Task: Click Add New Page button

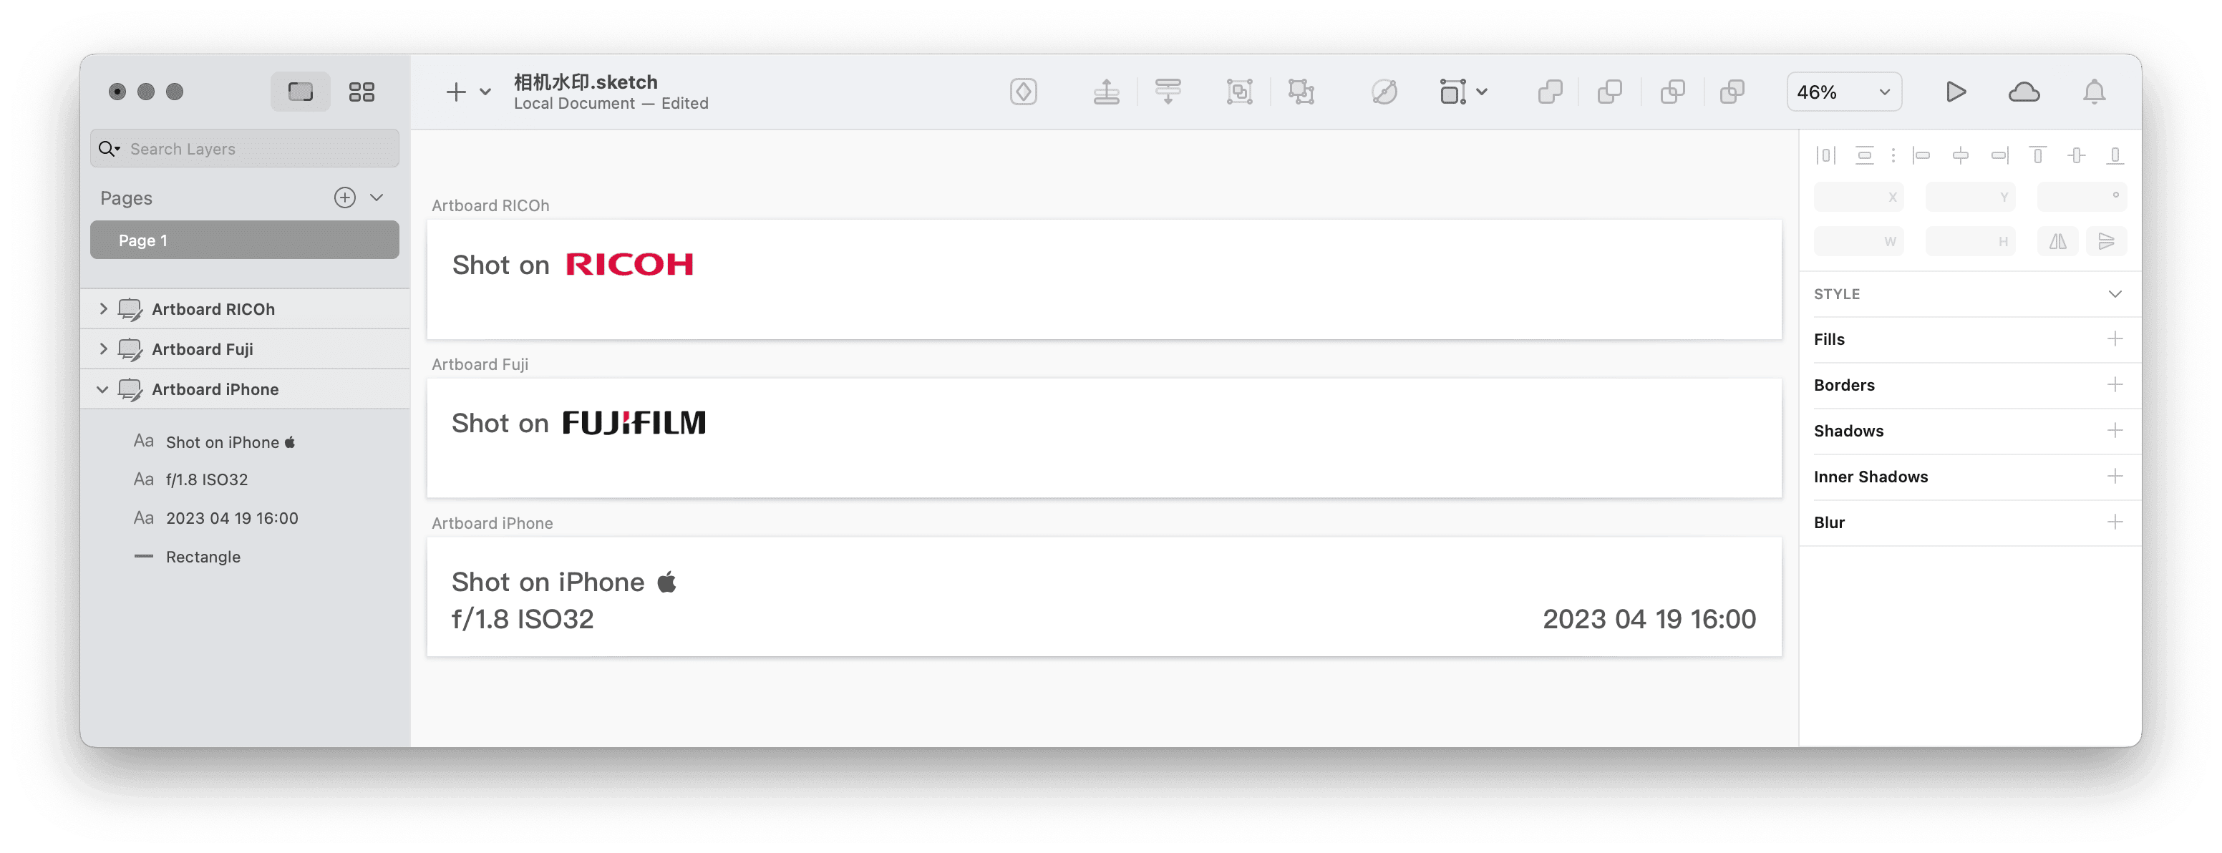Action: [x=346, y=197]
